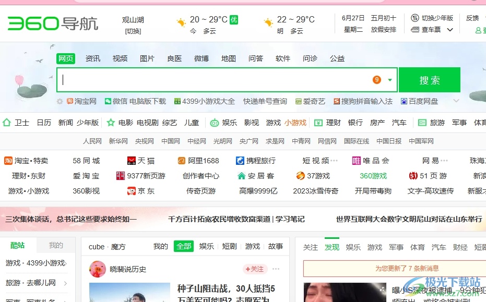The height and width of the screenshot is (302, 486).
Task: Select the 网页 search tab
Action: pos(66,58)
